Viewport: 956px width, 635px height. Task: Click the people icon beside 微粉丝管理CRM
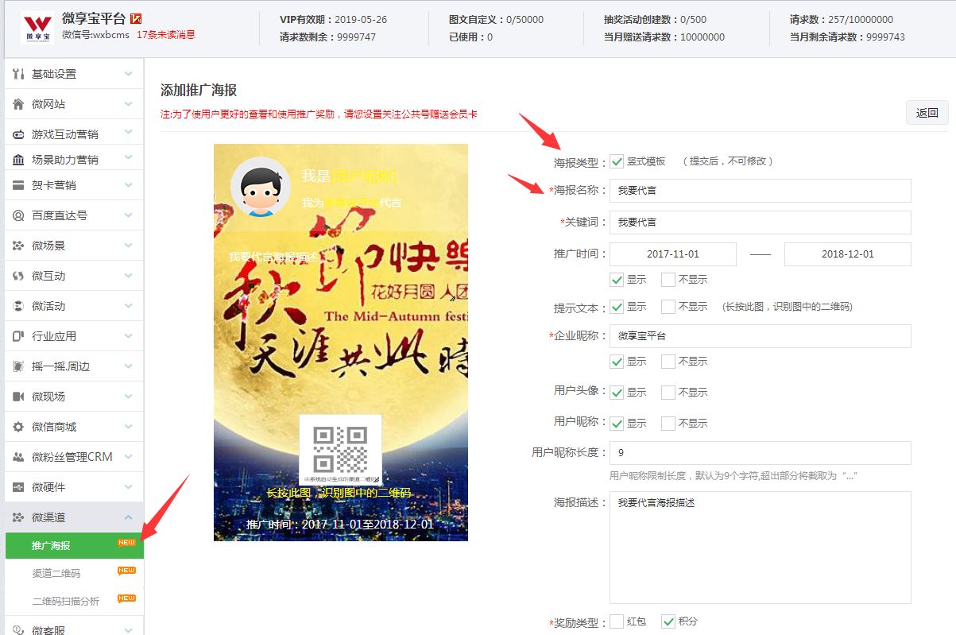click(17, 457)
